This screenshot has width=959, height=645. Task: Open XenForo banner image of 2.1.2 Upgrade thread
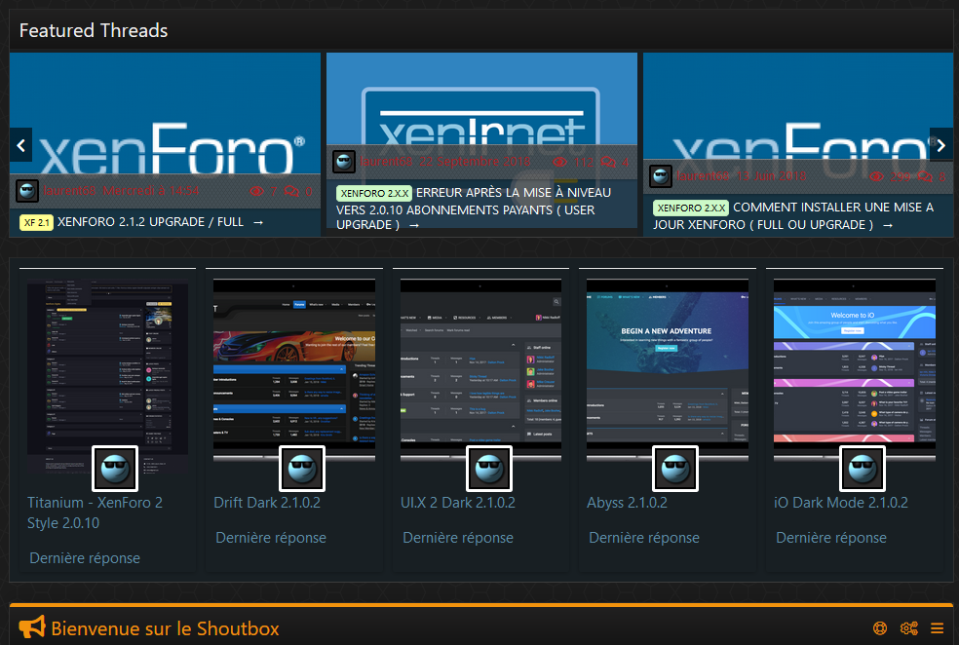[x=165, y=115]
